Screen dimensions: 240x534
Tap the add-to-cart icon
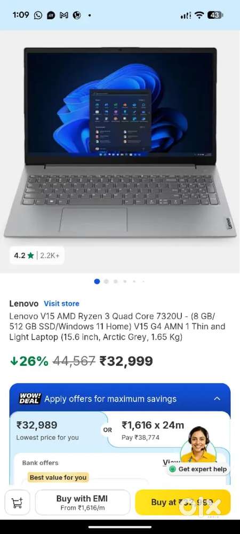coord(17,502)
